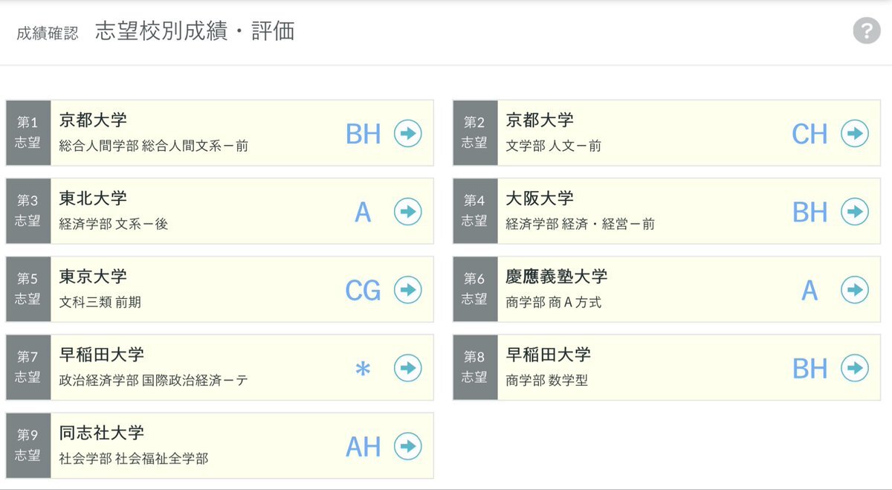Open the 東北大学 school name

93,199
